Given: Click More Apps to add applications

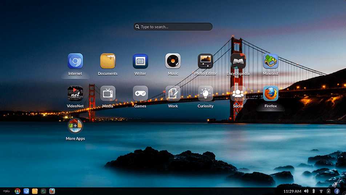Looking at the screenshot, I should (x=75, y=126).
